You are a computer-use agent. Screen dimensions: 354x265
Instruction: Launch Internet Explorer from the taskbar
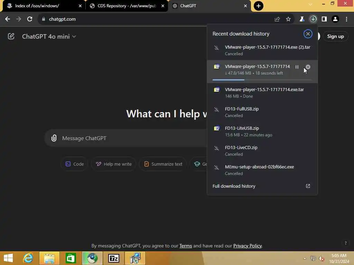coord(28,258)
